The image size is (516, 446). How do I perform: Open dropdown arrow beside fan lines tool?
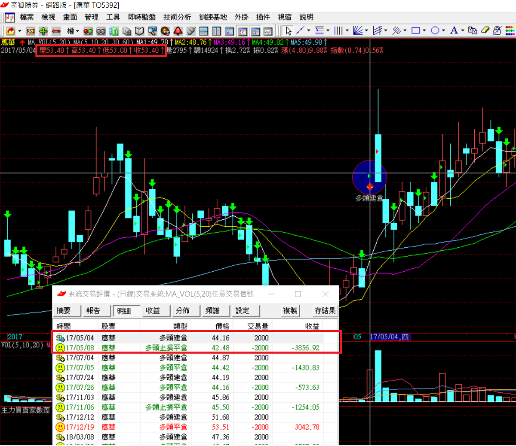pyautogui.click(x=366, y=30)
